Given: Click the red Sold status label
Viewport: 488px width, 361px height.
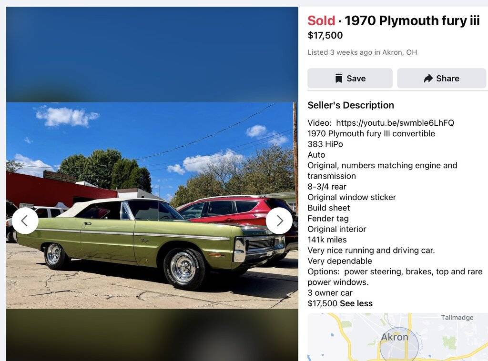Looking at the screenshot, I should pyautogui.click(x=321, y=21).
